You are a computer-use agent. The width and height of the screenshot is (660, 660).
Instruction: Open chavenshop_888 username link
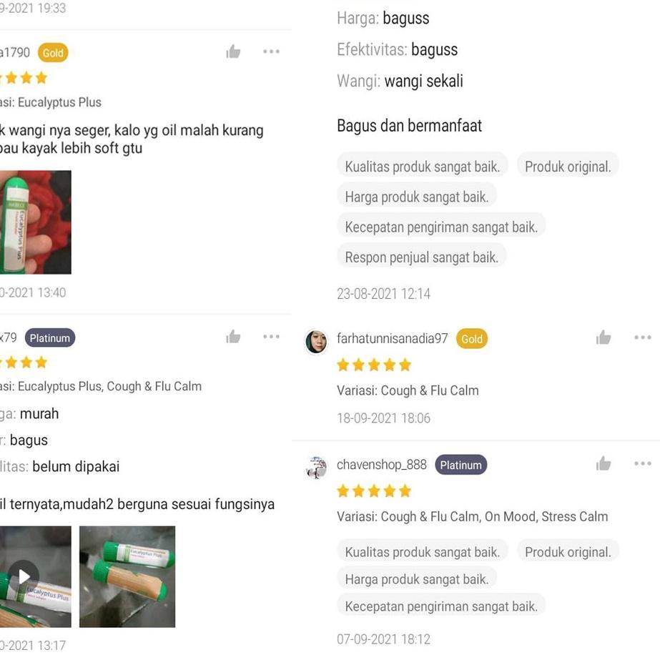click(x=382, y=465)
